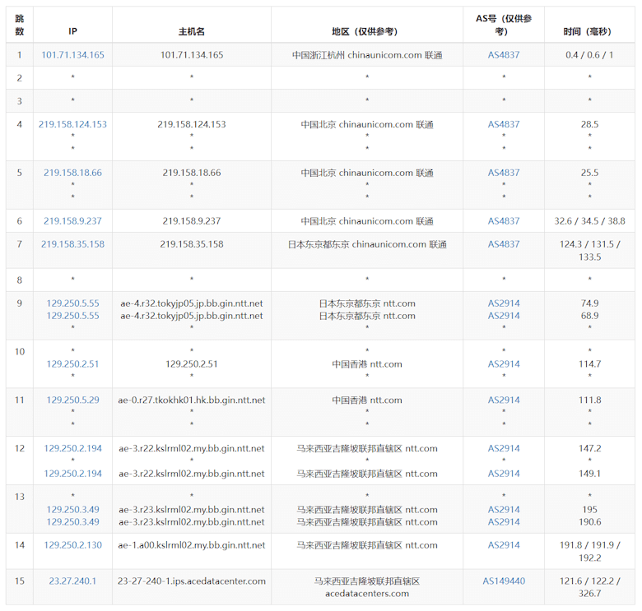The image size is (642, 611).
Task: Click AS4837 link in hop 6 row
Action: [x=504, y=221]
